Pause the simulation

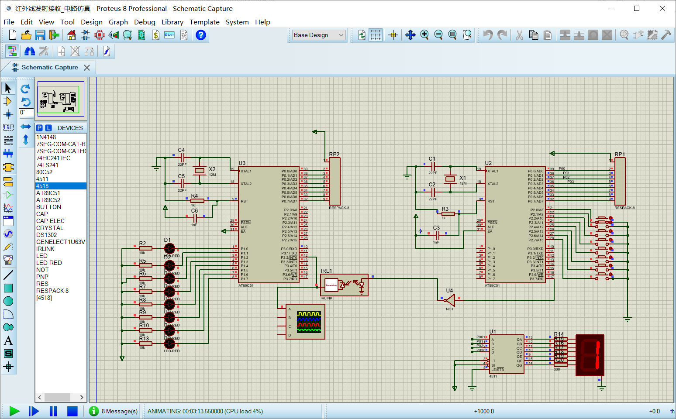click(53, 411)
